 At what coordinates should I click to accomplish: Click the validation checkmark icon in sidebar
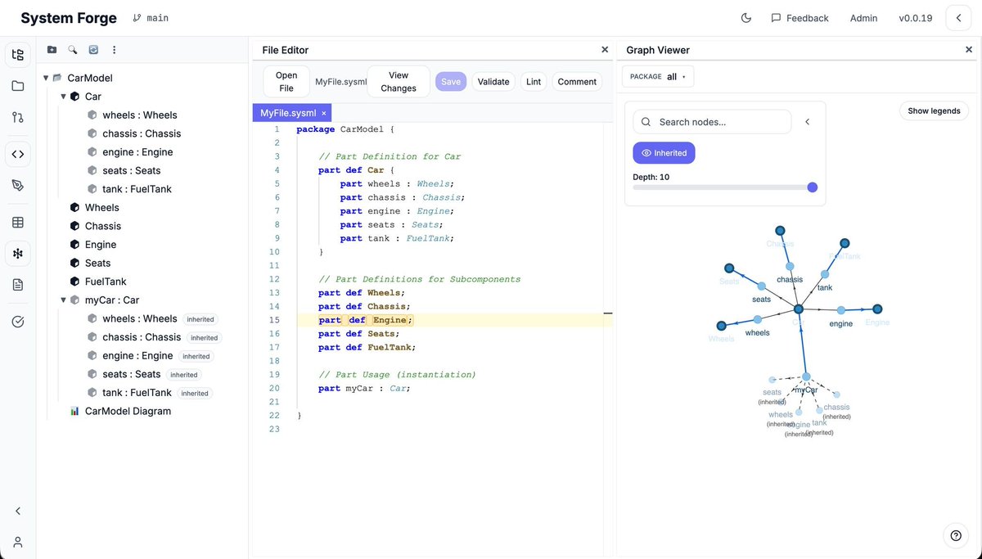coord(17,321)
